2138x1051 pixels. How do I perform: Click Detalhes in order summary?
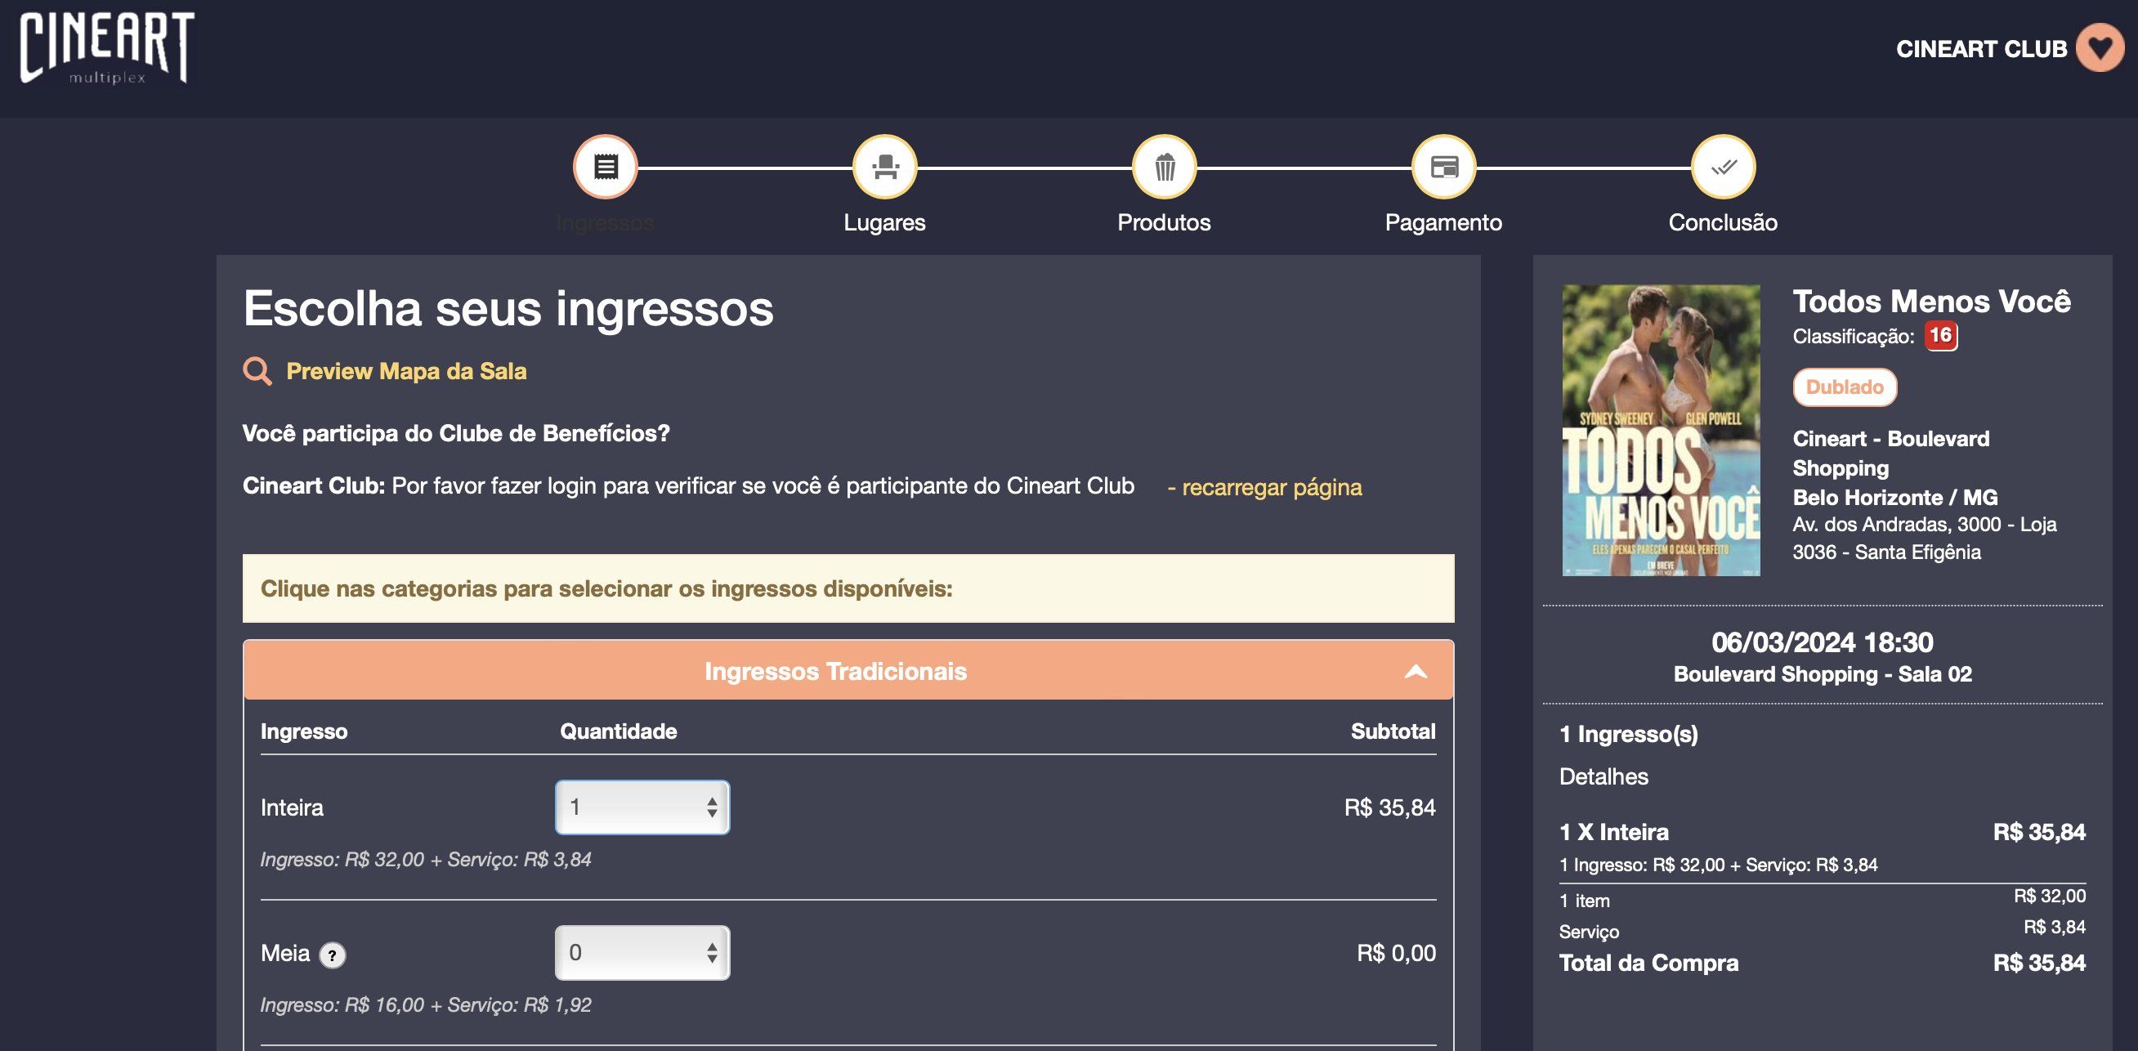click(x=1603, y=777)
